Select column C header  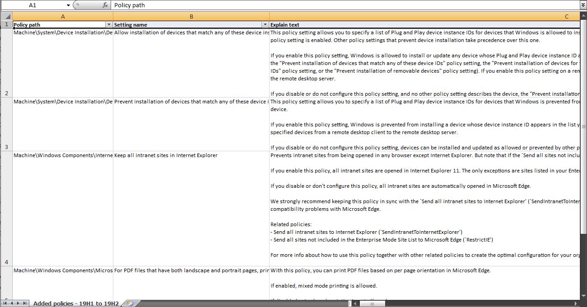coord(424,17)
